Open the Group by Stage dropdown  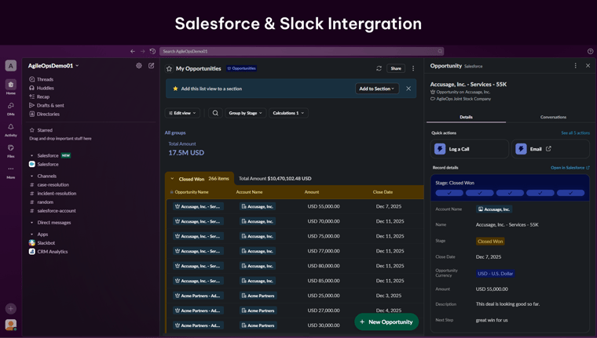click(x=246, y=113)
